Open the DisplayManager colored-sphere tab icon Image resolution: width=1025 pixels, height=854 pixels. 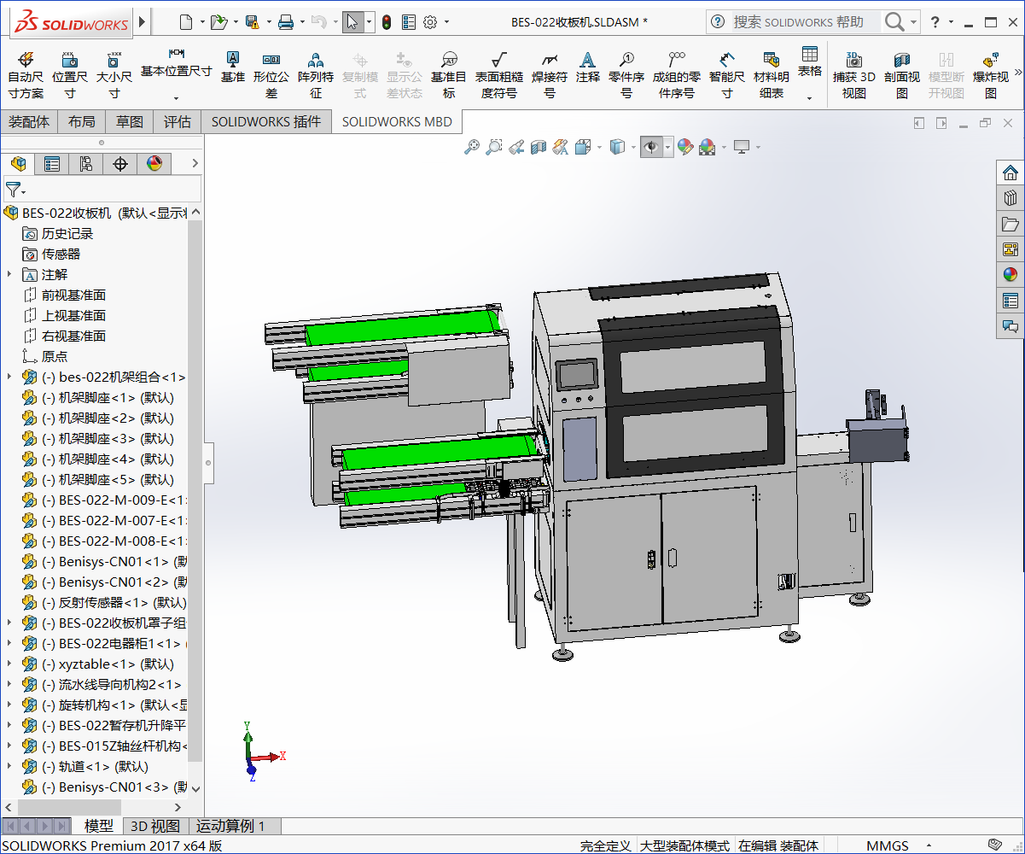154,163
